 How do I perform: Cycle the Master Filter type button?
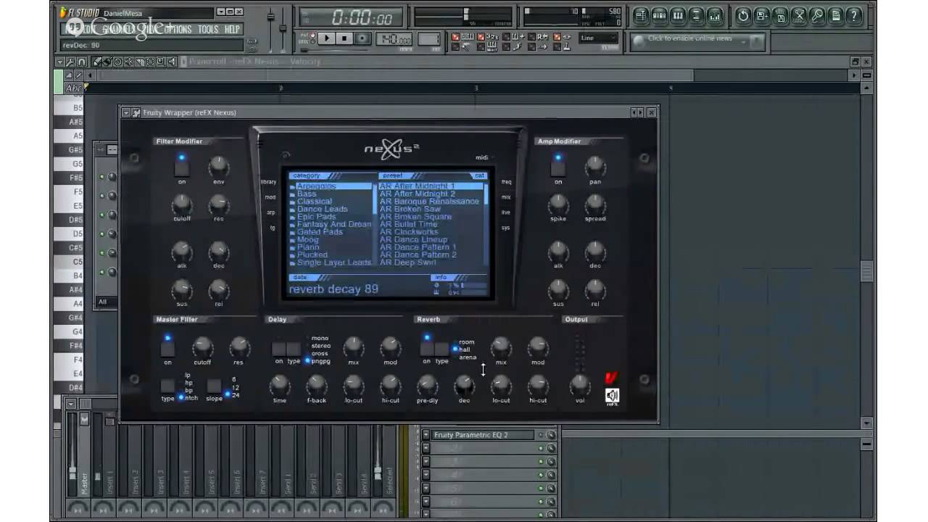click(x=167, y=386)
